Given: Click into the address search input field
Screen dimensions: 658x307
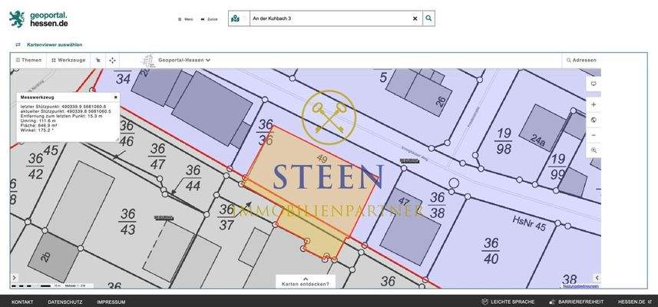Looking at the screenshot, I should point(330,18).
